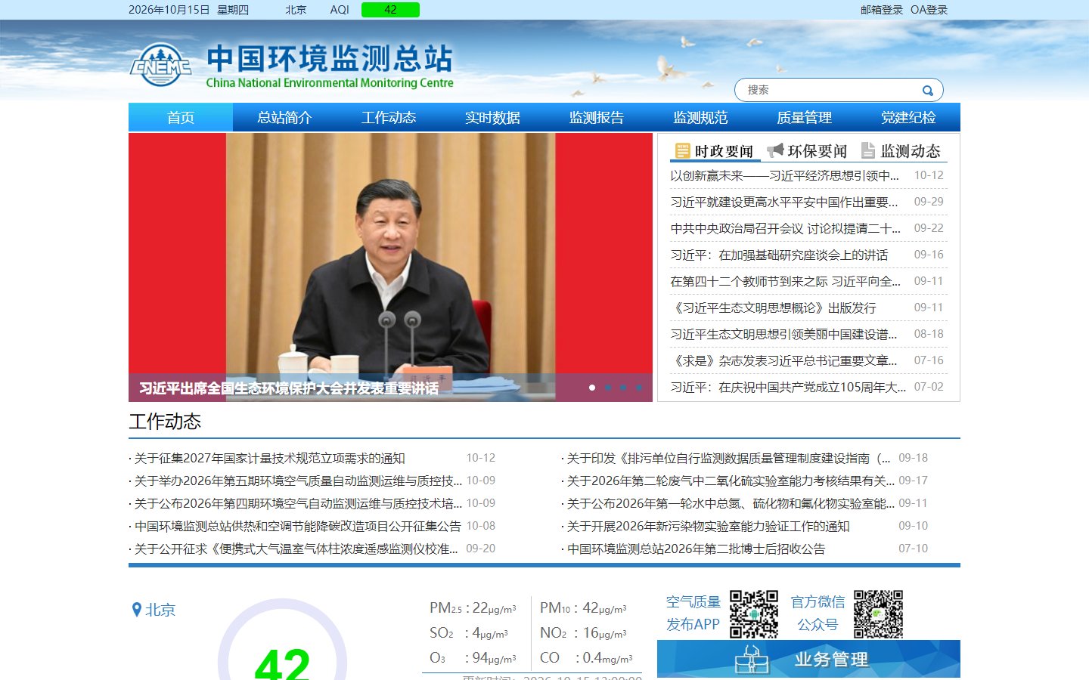Viewport: 1089px width, 680px height.
Task: Open the 首页 navigation item
Action: (x=181, y=118)
